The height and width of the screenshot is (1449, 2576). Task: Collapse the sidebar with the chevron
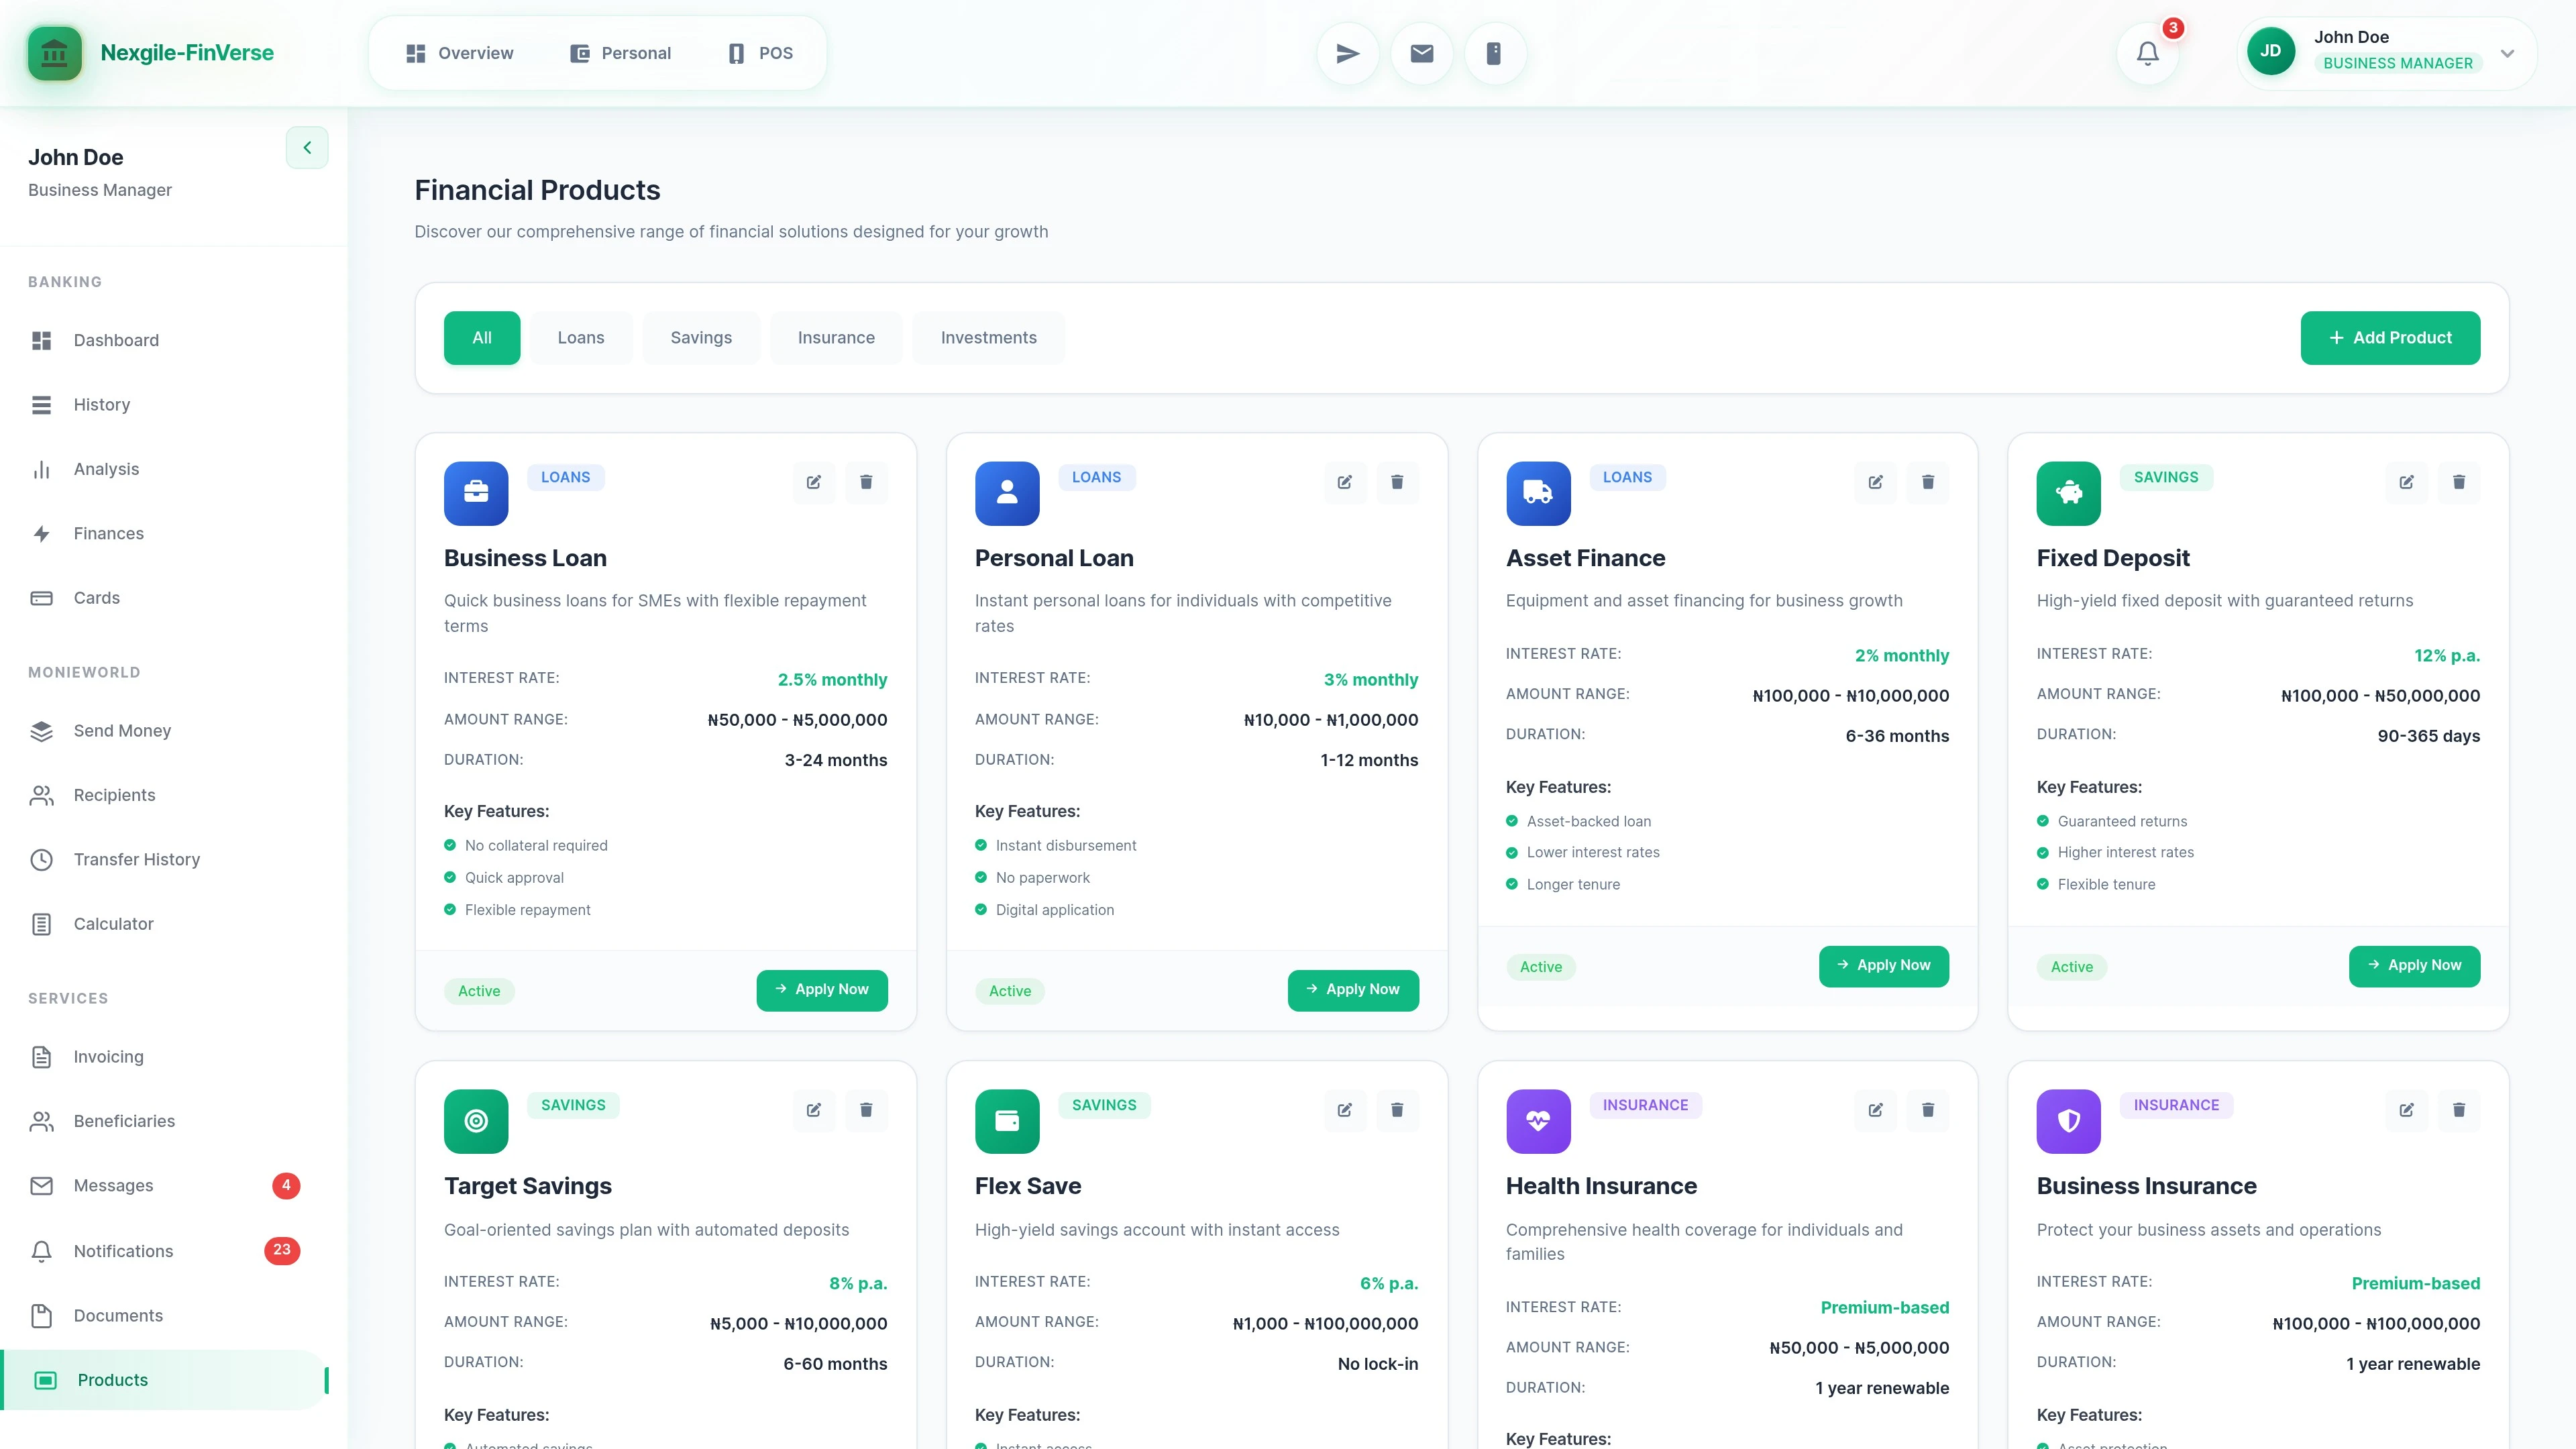tap(307, 147)
